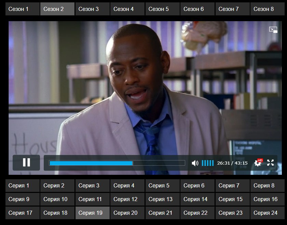The image size is (287, 225).
Task: Play Серия 13
Action: pos(163,199)
